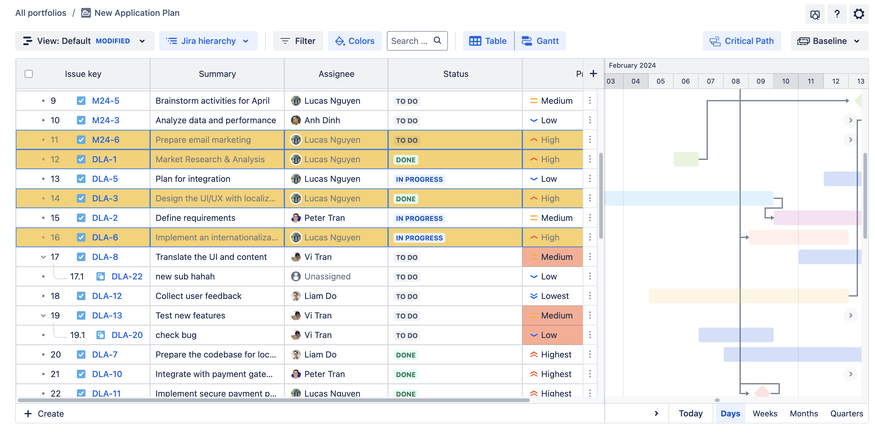875x435 pixels.
Task: Click the help question mark icon
Action: click(837, 14)
